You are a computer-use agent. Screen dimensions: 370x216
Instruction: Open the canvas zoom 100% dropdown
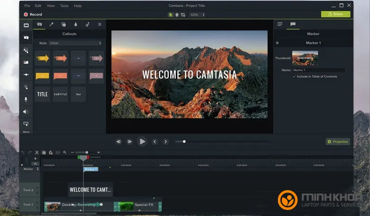(x=197, y=15)
